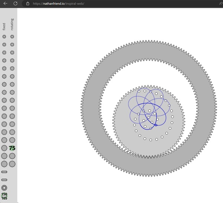The width and height of the screenshot is (223, 203).
Task: Choose the upper beam-shaped fixed gear
Action: (4, 172)
